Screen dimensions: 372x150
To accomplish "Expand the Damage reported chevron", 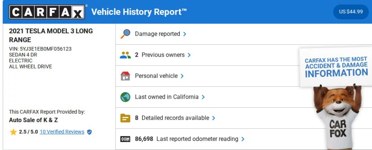I will pos(185,34).
